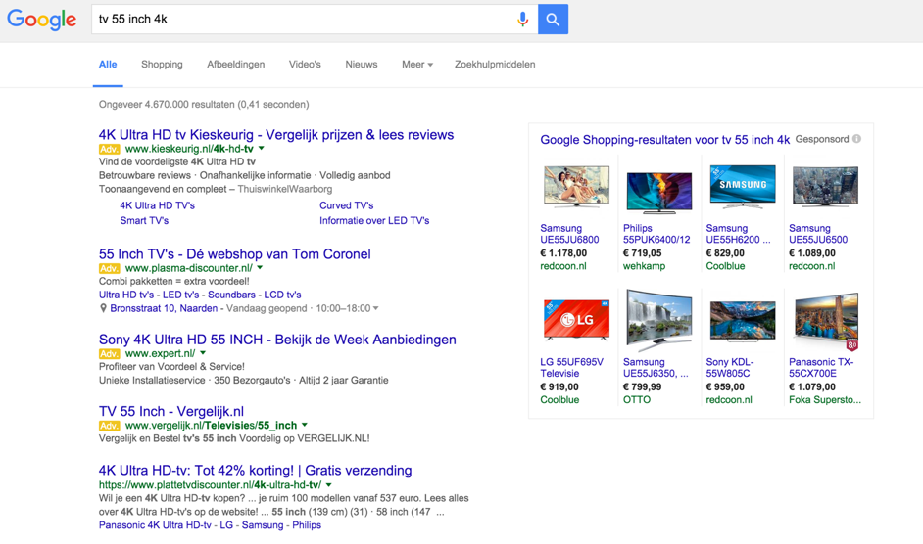
Task: Open the Video's tab
Action: (x=305, y=65)
